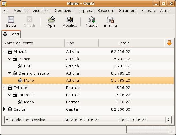The height and width of the screenshot is (135, 176).
Task: Click the Modifica account toolbar icon
Action: pyautogui.click(x=70, y=20)
